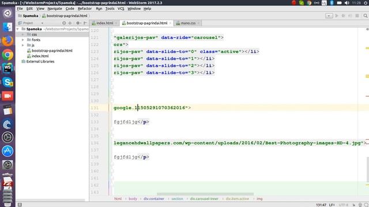
Task: Switch to WebStorm via dock icon
Action: point(7,68)
